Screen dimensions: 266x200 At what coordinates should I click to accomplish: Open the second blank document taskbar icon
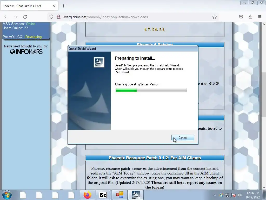pyautogui.click(x=39, y=195)
